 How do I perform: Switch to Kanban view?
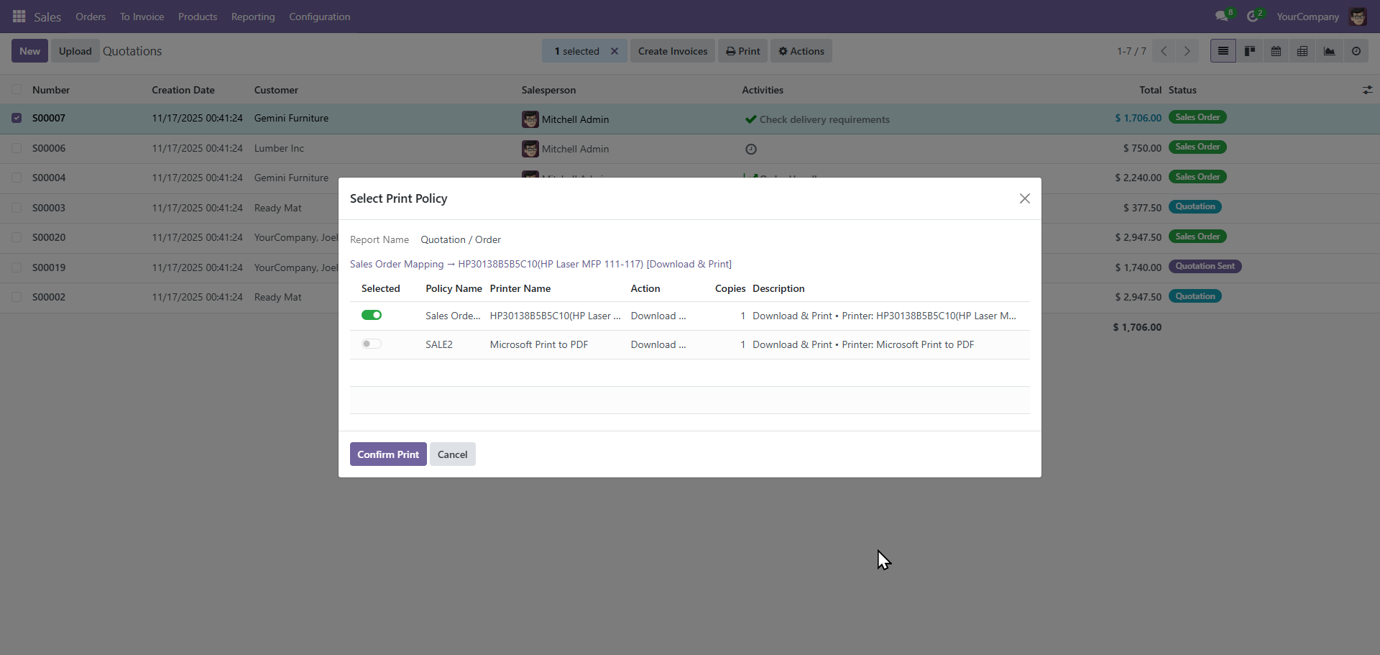pos(1250,51)
